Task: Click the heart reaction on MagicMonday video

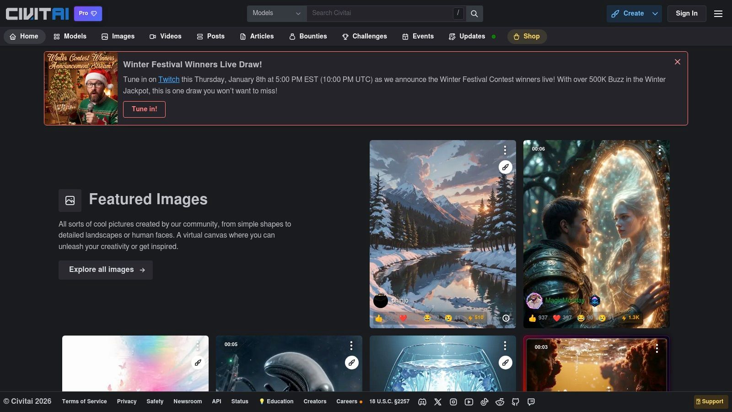Action: (562, 318)
